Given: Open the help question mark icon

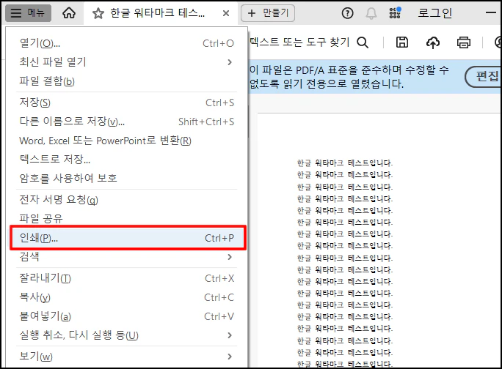Looking at the screenshot, I should pos(347,13).
